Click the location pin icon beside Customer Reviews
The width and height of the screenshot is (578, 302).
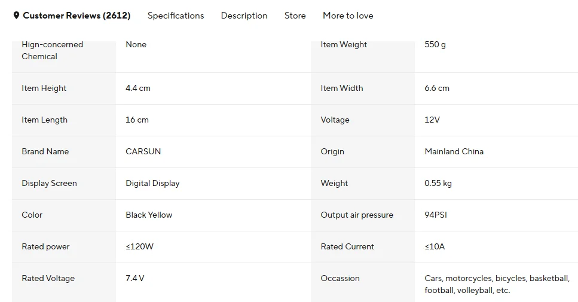16,16
